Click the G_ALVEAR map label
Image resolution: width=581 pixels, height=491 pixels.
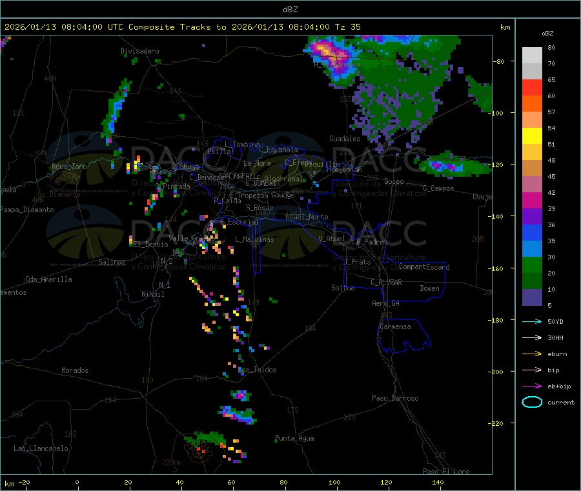coord(386,283)
